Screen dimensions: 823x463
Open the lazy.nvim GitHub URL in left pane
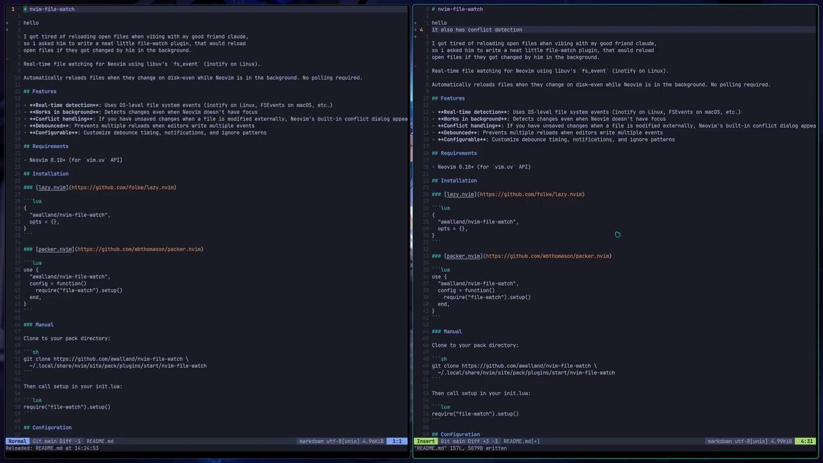pyautogui.click(x=122, y=187)
